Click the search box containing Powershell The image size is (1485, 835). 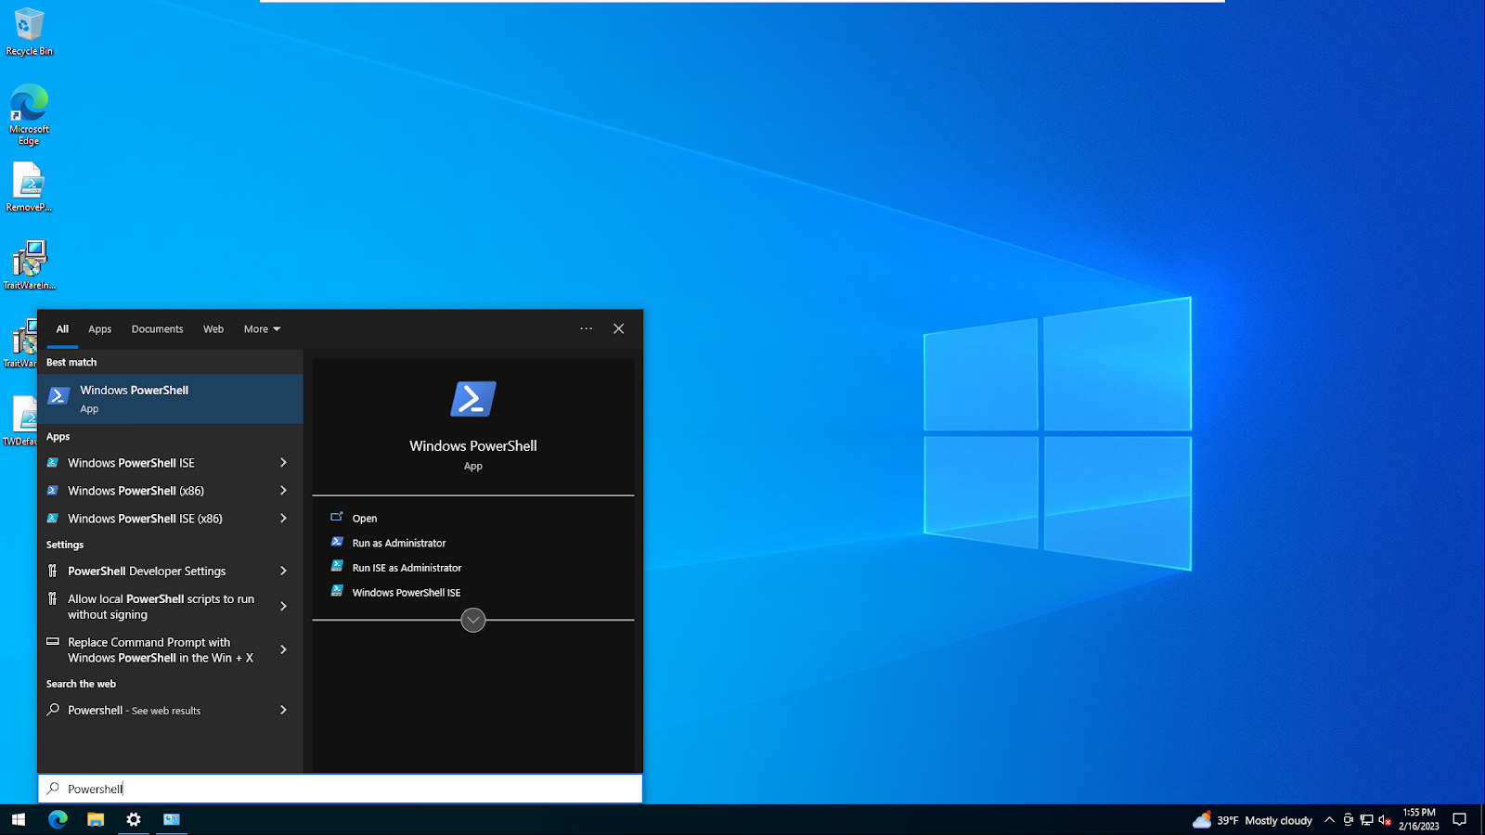[x=340, y=789]
